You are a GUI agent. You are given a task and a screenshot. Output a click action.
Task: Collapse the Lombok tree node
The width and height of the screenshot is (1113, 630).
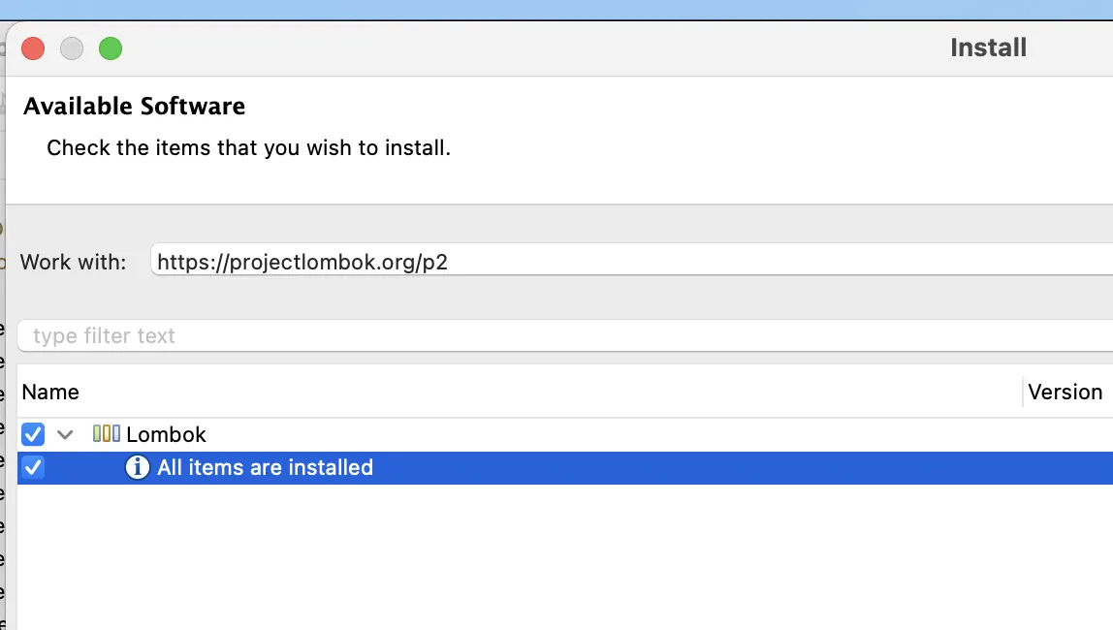tap(65, 434)
